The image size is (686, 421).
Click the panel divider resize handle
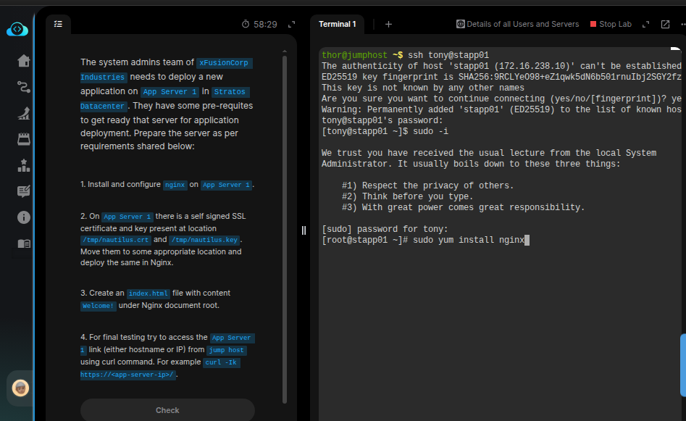(x=304, y=230)
